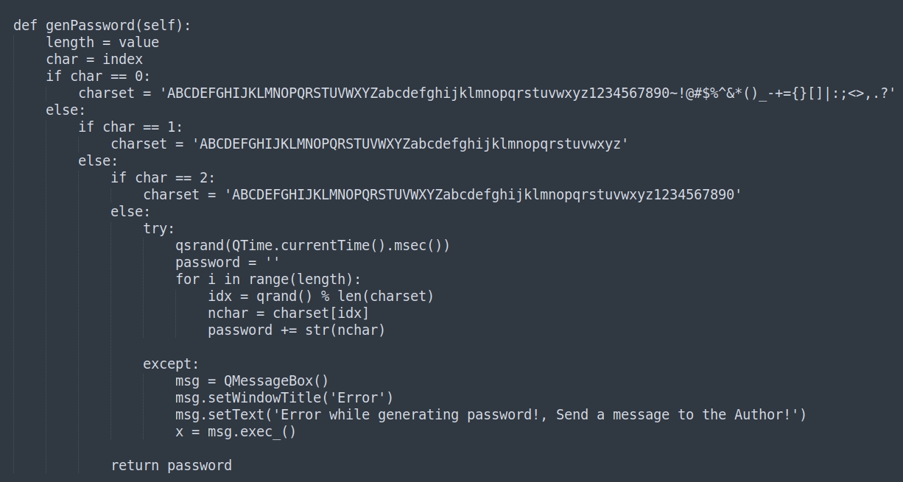The width and height of the screenshot is (903, 482).
Task: Click the 'for i in range(length):' line
Action: 268,280
